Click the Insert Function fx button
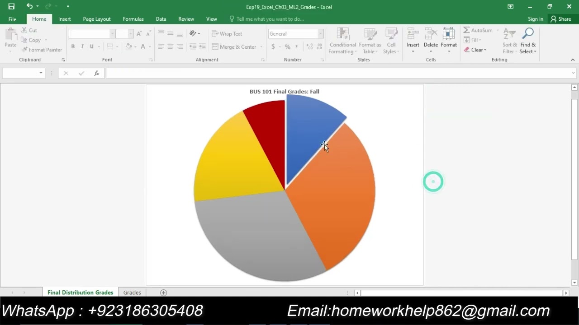Image resolution: width=579 pixels, height=325 pixels. coord(96,73)
